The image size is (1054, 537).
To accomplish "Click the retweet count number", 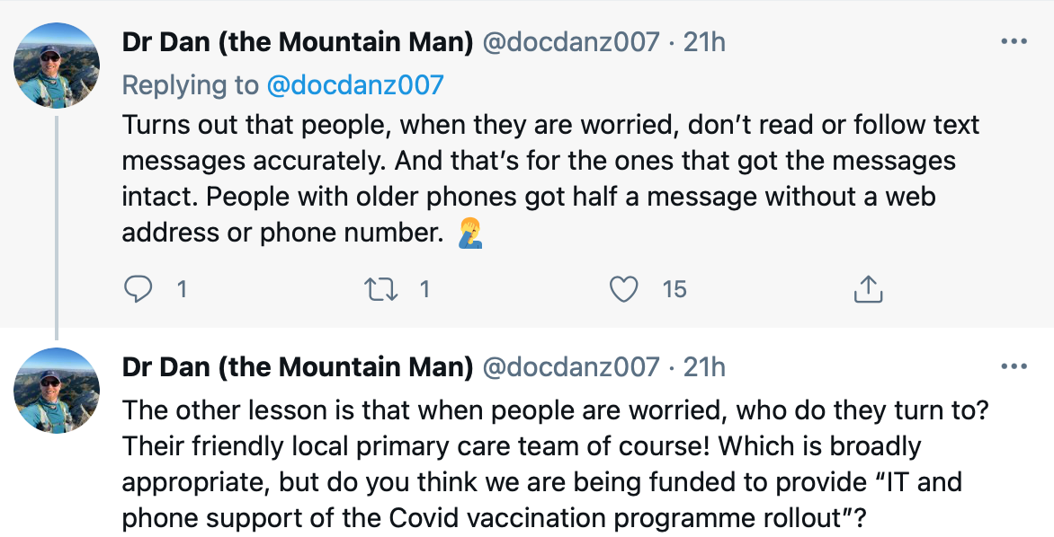I will point(424,289).
